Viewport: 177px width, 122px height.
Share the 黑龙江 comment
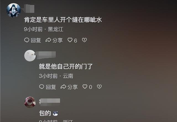point(54,40)
